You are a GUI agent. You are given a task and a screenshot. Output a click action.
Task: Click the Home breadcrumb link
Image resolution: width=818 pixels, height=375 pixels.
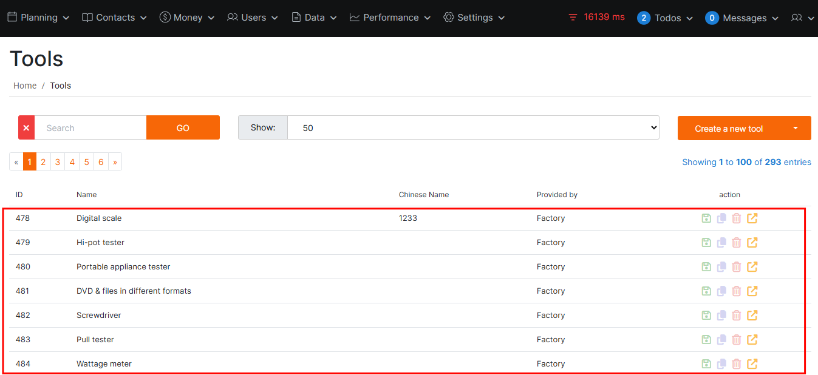(x=25, y=86)
